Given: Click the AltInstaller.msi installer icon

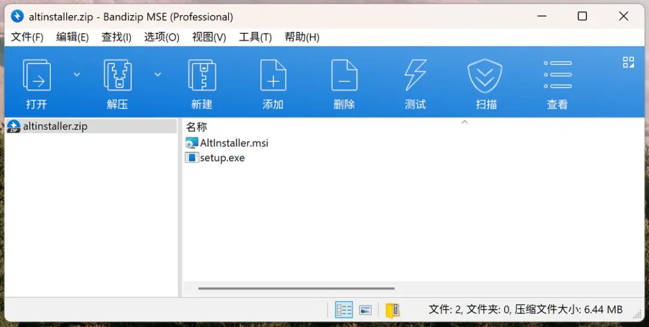Looking at the screenshot, I should coord(192,143).
